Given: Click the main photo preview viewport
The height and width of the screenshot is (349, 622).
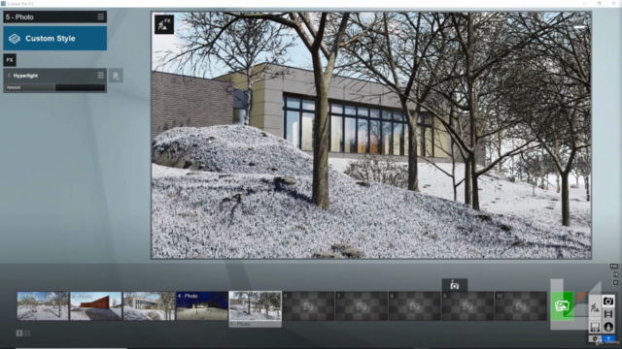Looking at the screenshot, I should (371, 136).
